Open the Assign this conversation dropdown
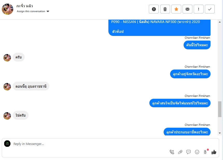This screenshot has width=223, height=160. coord(33,11)
